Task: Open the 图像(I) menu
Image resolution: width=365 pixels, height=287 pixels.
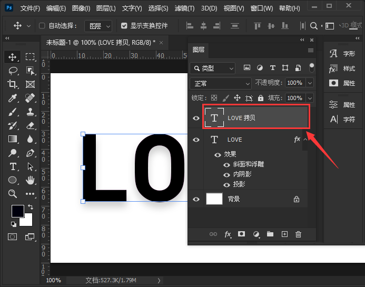Action: 81,8
